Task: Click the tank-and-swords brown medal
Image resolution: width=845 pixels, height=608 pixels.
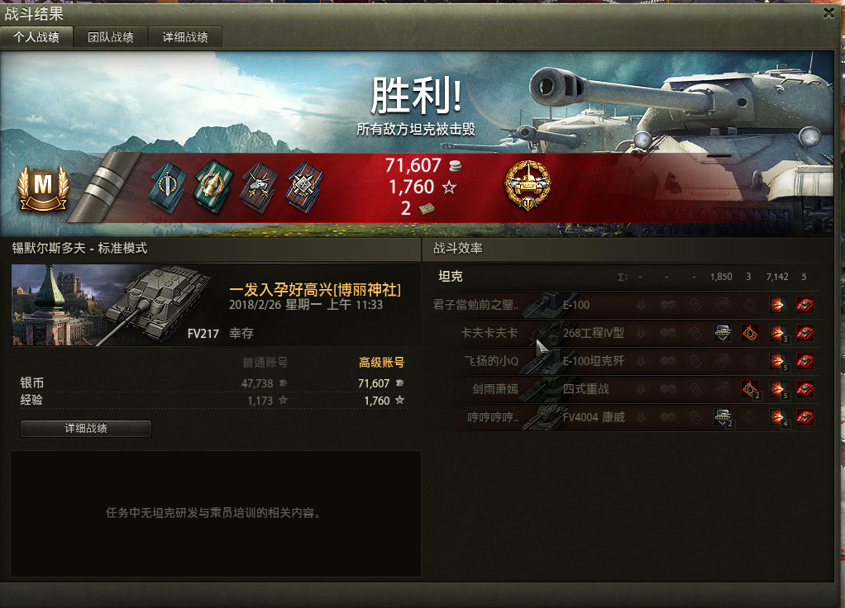Action: point(260,187)
